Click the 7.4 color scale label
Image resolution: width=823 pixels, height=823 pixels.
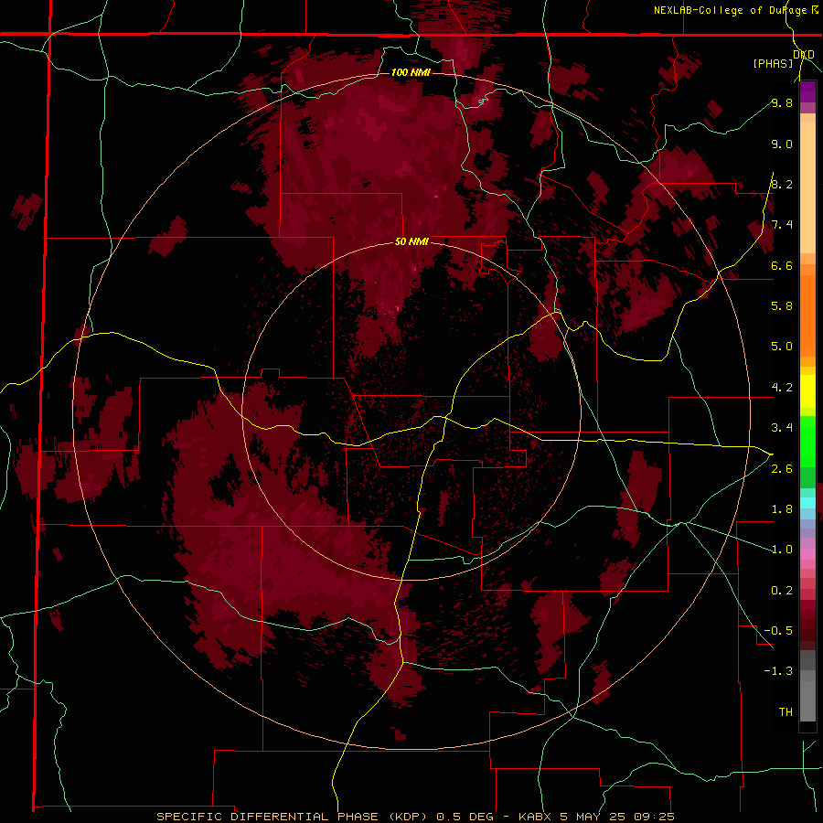[x=782, y=225]
